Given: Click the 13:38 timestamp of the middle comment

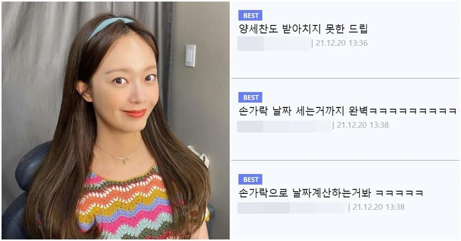Looking at the screenshot, I should [363, 125].
